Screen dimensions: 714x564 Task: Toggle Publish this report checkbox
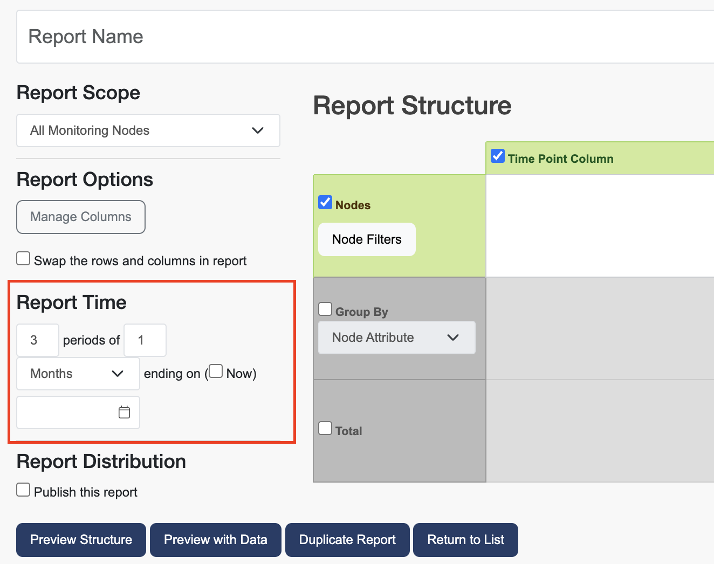[x=23, y=490]
